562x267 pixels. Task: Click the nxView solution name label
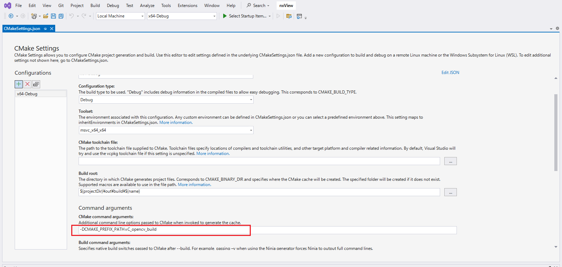286,6
